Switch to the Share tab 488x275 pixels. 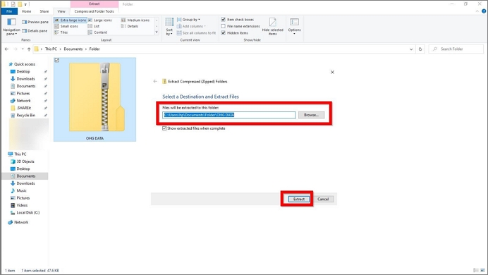(x=44, y=11)
